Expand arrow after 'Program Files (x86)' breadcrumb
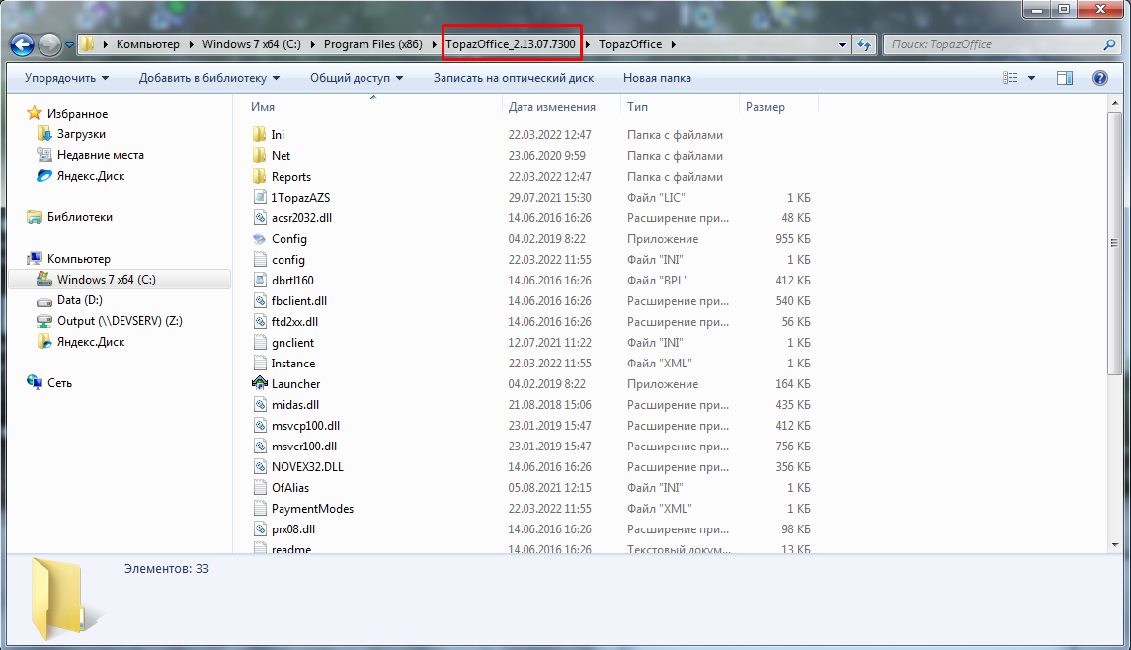1131x650 pixels. coord(435,44)
